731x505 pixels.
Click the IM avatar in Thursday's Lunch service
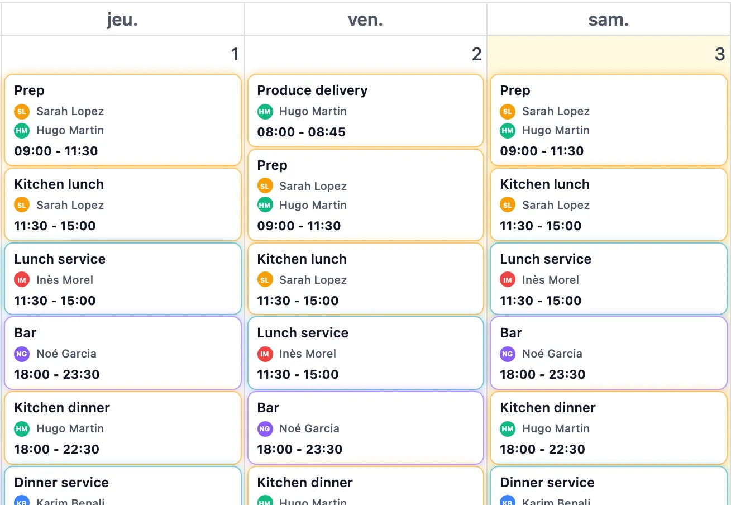22,280
